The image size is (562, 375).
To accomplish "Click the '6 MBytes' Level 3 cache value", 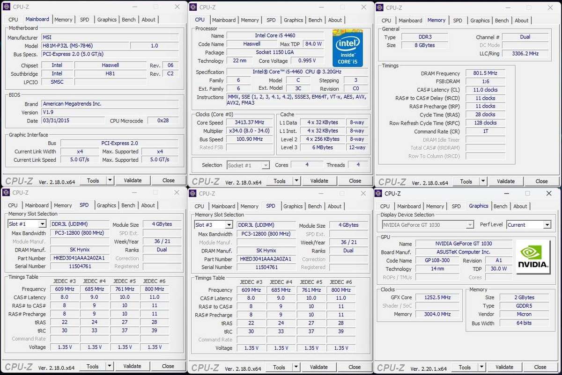I will pos(323,148).
